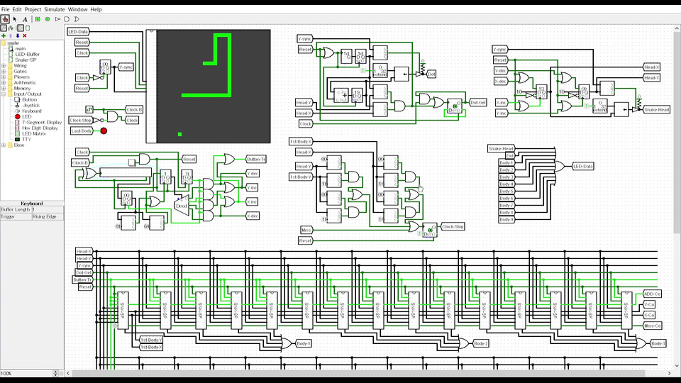Open the main circuit in tree
Viewport: 681px width, 383px height.
coord(21,49)
